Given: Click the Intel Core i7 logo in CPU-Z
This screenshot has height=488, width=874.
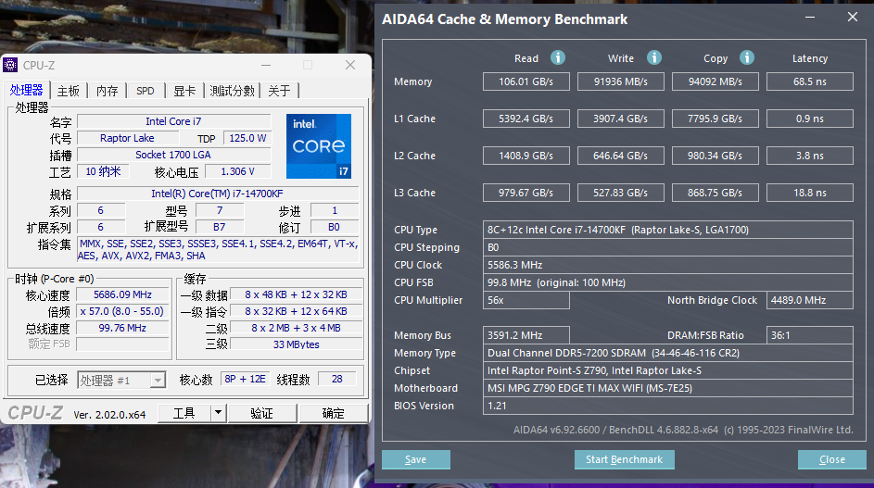Looking at the screenshot, I should point(319,146).
